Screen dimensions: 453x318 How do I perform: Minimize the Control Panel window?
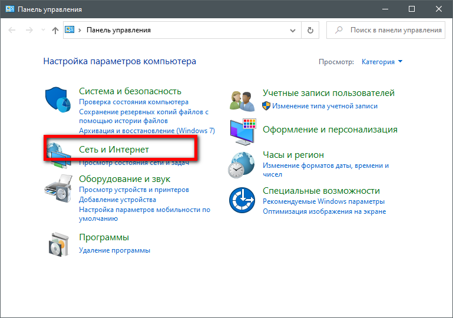pos(385,9)
